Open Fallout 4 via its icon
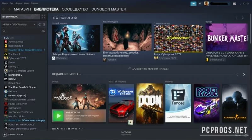252x140 pixels. coord(6,91)
